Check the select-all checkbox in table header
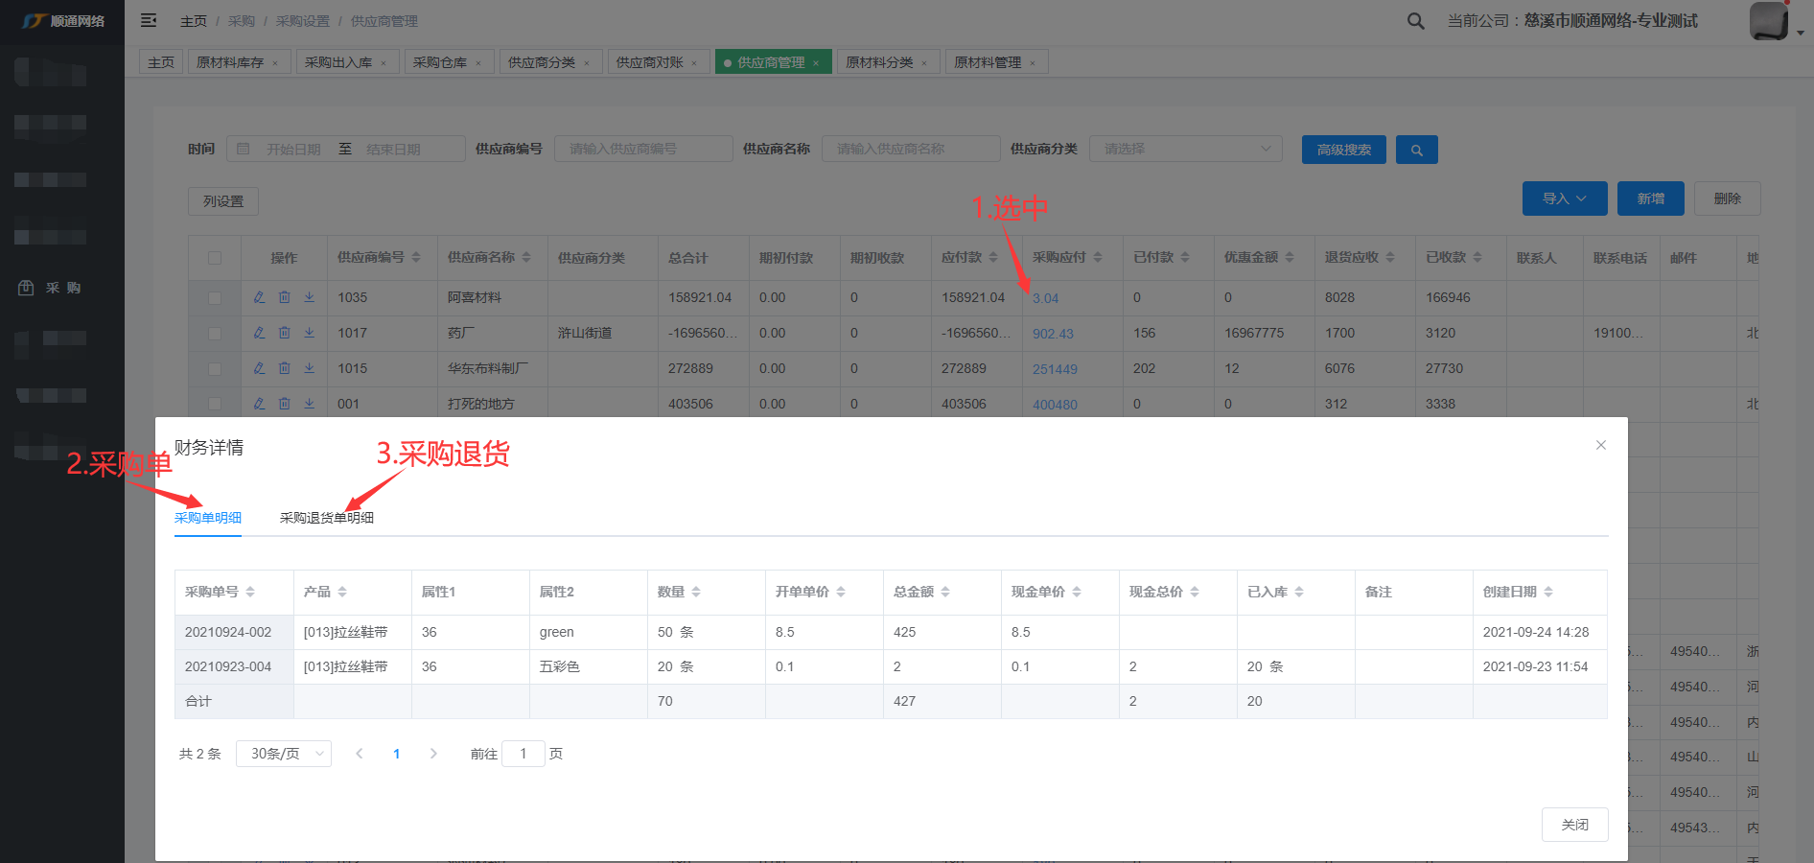Viewport: 1814px width, 863px height. point(215,258)
